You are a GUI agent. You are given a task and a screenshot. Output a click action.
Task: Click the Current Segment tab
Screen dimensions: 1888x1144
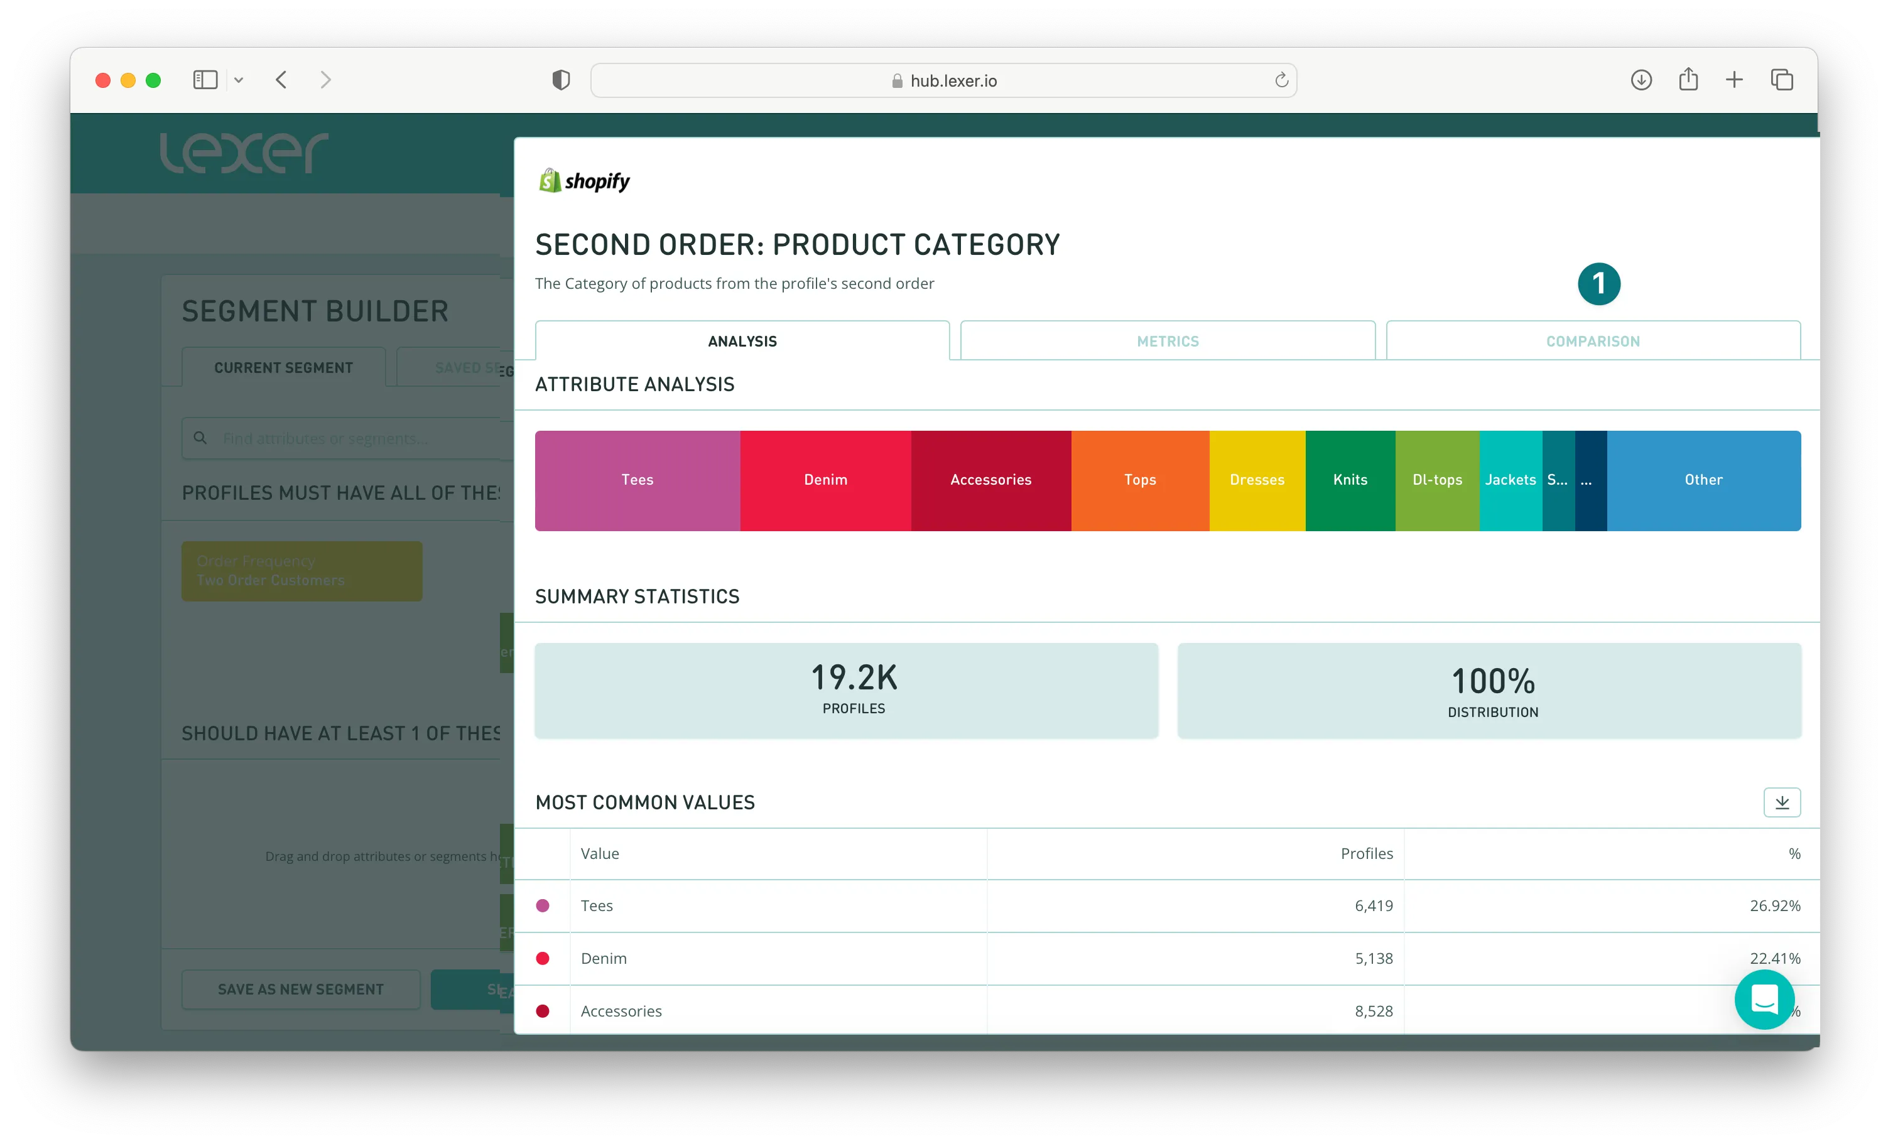click(283, 368)
